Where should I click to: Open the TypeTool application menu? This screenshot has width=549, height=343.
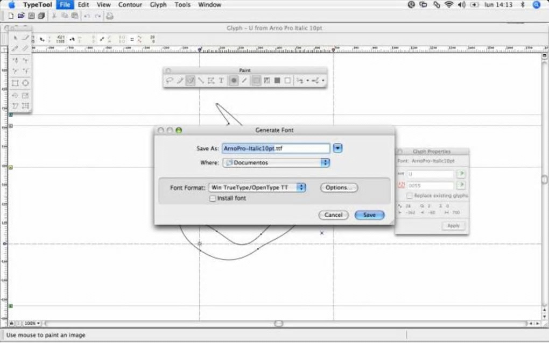point(38,4)
